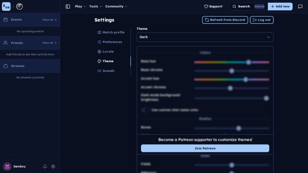The width and height of the screenshot is (308, 173).
Task: Open notifications bell icon
Action: pos(45,166)
